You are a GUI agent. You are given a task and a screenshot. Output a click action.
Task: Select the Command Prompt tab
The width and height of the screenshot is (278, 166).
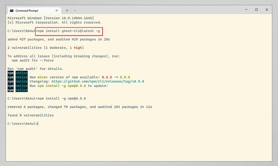tap(34, 11)
